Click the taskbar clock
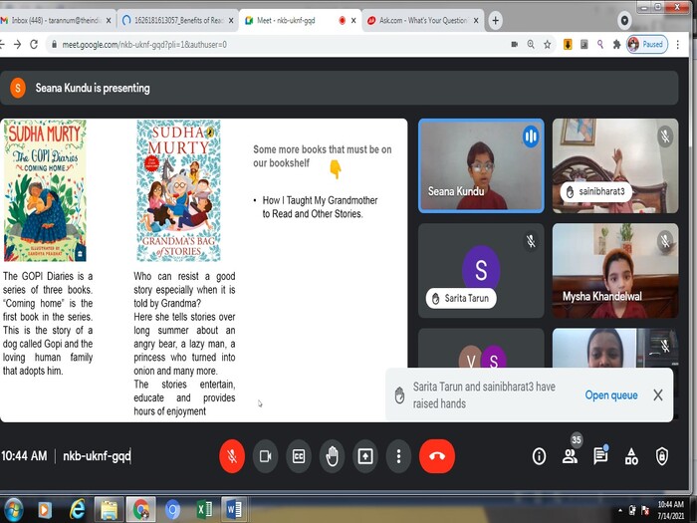Screen dimensions: 697x523 tap(671, 510)
